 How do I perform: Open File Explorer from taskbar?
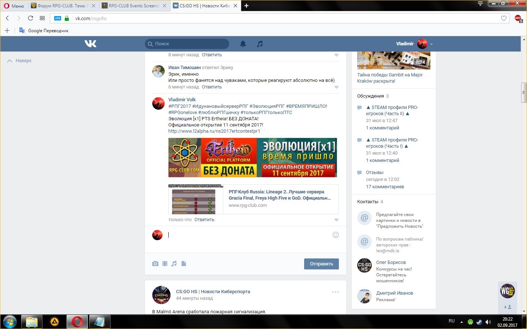pos(32,322)
